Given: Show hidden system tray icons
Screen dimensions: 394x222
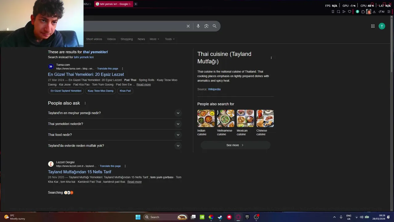Looking at the screenshot, I should pyautogui.click(x=335, y=217).
